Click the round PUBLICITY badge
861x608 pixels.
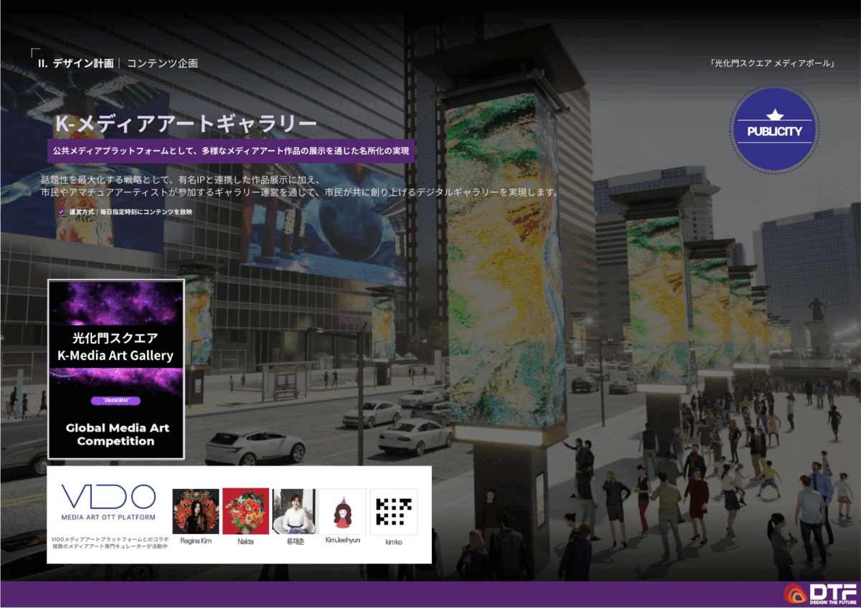774,129
